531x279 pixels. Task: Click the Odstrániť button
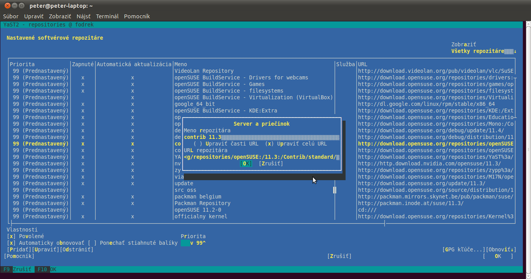pos(77,249)
